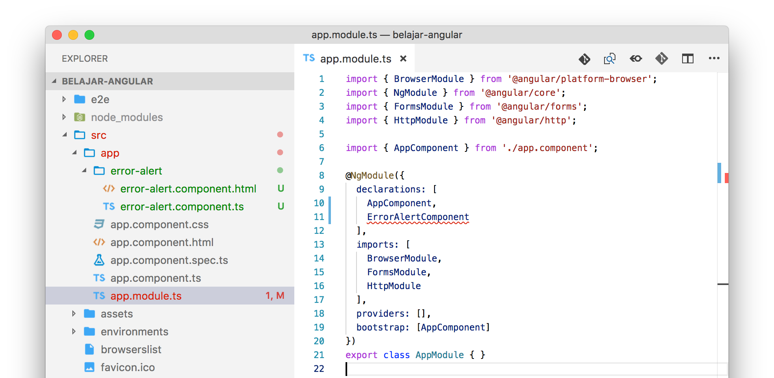Open more editor actions with ellipsis icon
Screen dimensions: 774x378
(714, 59)
